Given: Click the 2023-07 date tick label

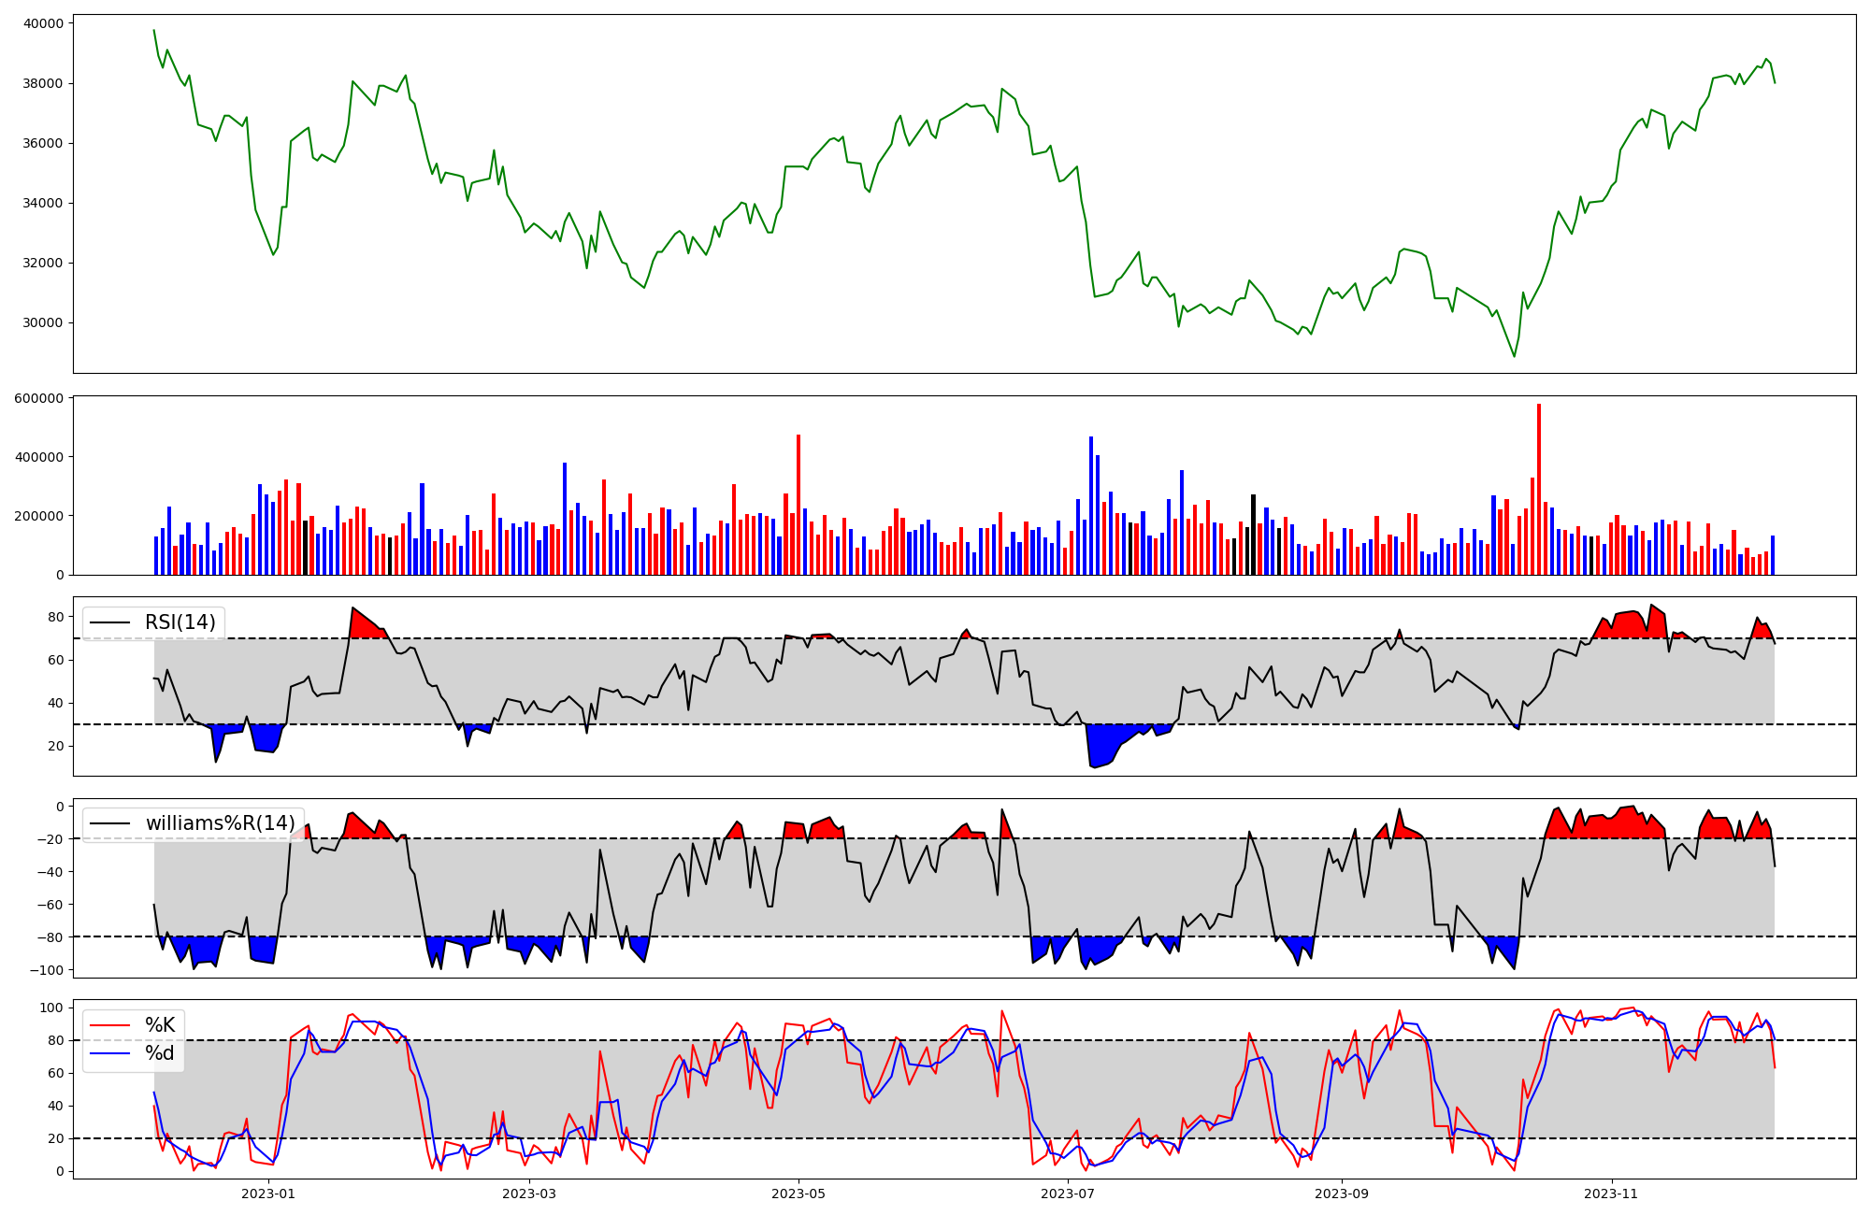Looking at the screenshot, I should (1068, 1194).
